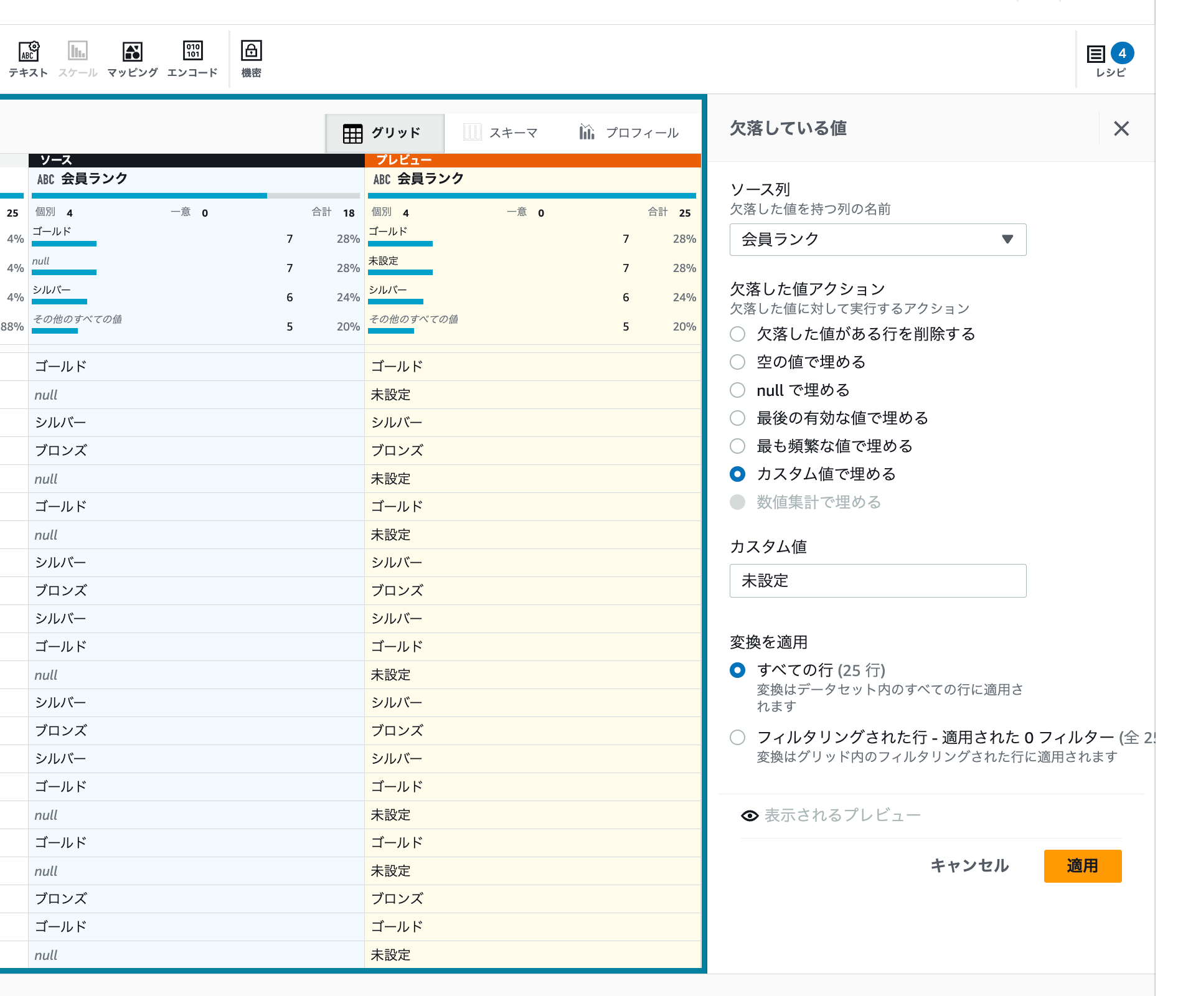Screen dimensions: 1178x996
Task: Open the レシピ list icon
Action: (1096, 54)
